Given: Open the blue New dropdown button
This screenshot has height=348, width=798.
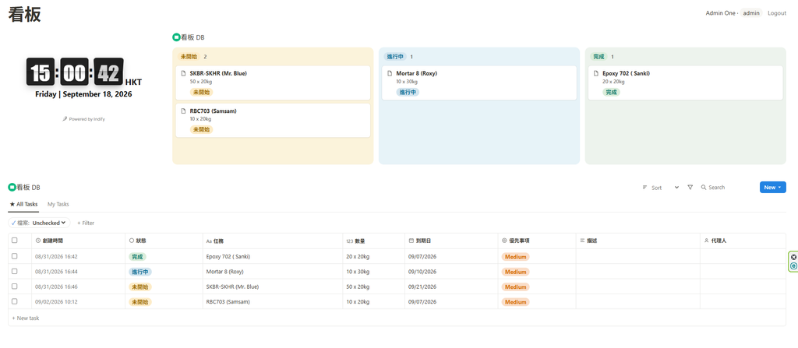Looking at the screenshot, I should click(772, 187).
